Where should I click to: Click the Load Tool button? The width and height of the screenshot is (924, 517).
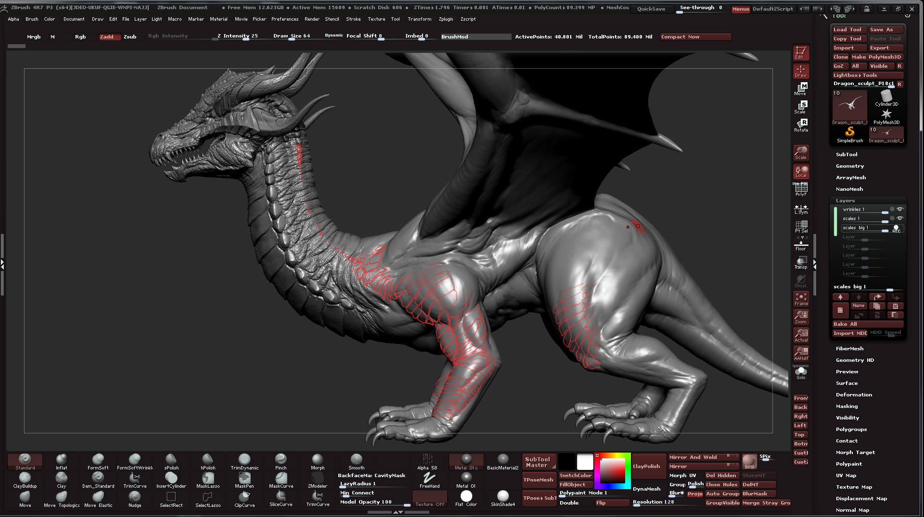(x=849, y=29)
